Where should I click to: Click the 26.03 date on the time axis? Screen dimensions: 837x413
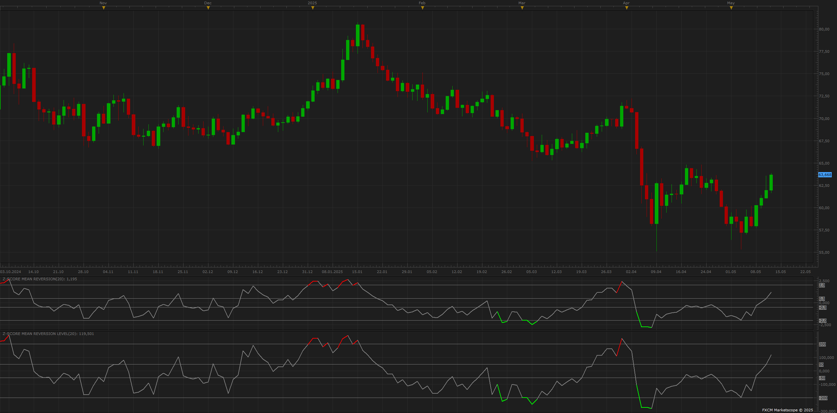pos(606,272)
